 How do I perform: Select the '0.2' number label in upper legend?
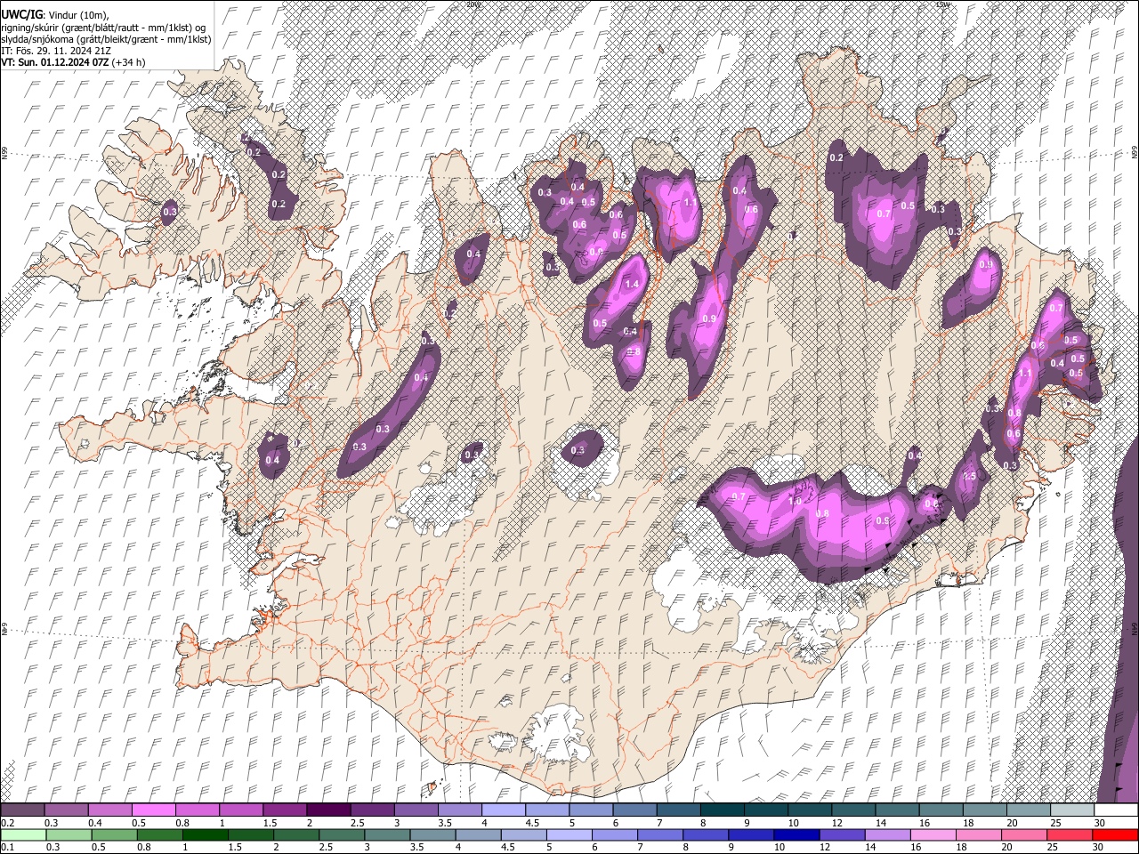[x=8, y=823]
